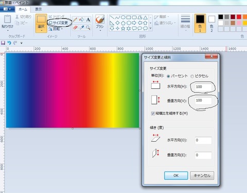Open the 選択 dropdown arrow
Viewport: 247px width, 193px height.
pyautogui.click(x=41, y=31)
